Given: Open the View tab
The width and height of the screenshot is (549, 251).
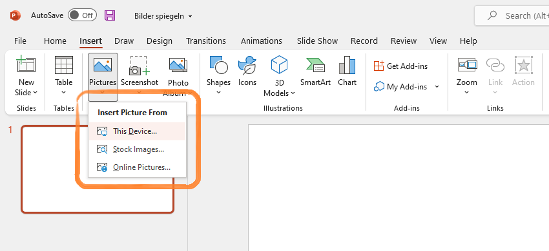Looking at the screenshot, I should (x=438, y=41).
